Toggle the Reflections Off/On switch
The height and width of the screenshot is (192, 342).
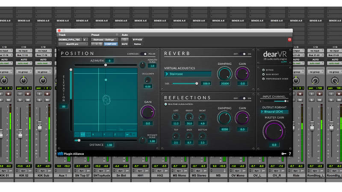(x=242, y=99)
